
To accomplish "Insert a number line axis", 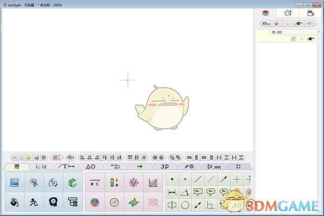I will [94, 183].
